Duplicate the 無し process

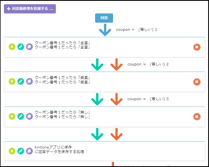click(29, 116)
